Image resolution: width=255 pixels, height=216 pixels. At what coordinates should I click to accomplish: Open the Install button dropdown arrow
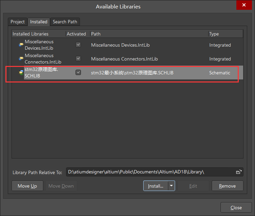[x=171, y=186]
